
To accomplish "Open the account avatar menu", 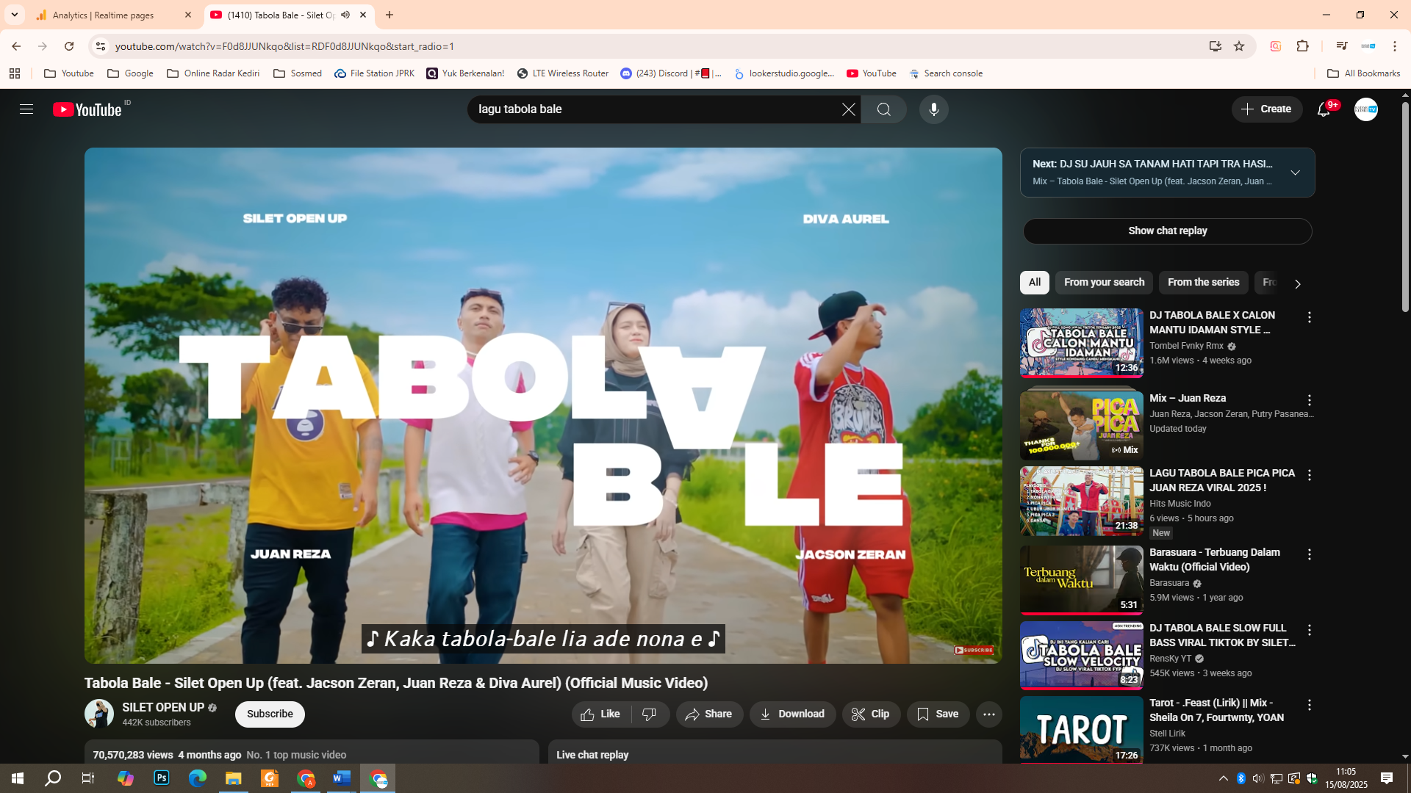I will [1365, 109].
